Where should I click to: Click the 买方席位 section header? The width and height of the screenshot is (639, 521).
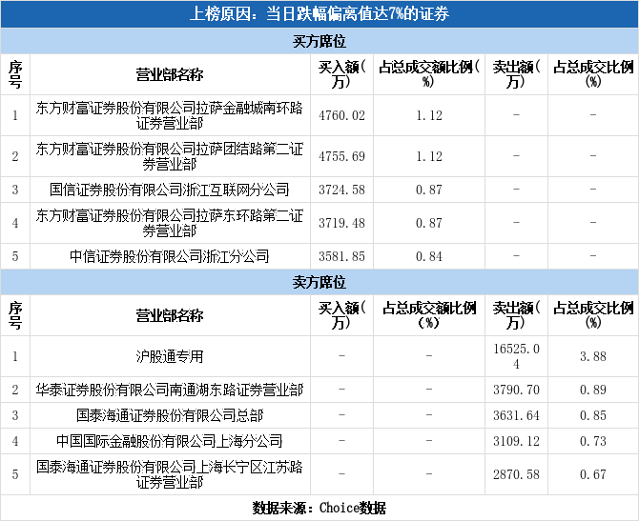[319, 41]
